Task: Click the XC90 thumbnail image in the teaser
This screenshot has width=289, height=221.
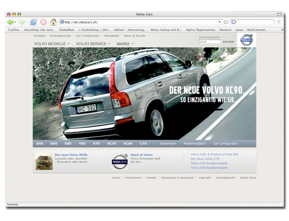Action: point(44,161)
